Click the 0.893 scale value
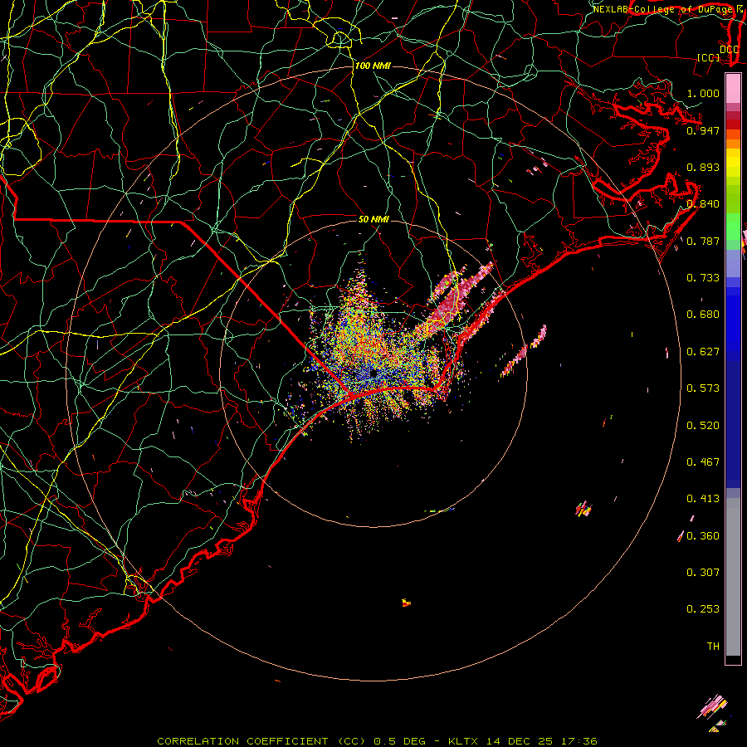747x747 pixels. 703,167
